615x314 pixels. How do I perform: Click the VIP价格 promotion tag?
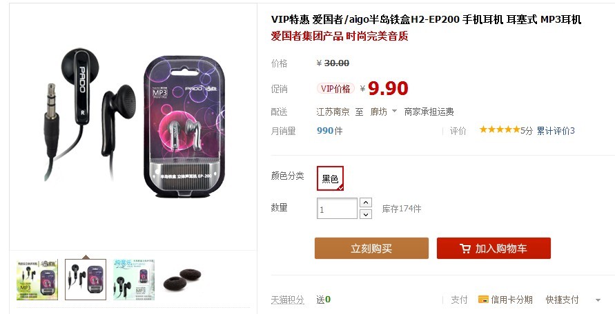[x=335, y=88]
